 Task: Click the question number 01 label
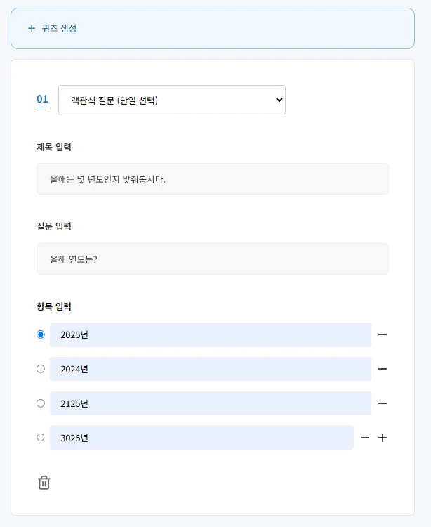pos(42,100)
